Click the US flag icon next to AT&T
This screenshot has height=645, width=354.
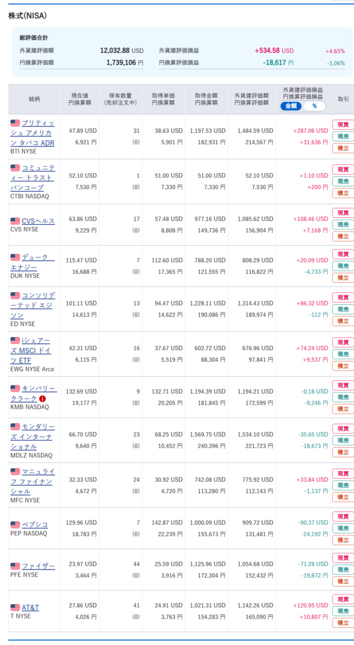(x=15, y=607)
